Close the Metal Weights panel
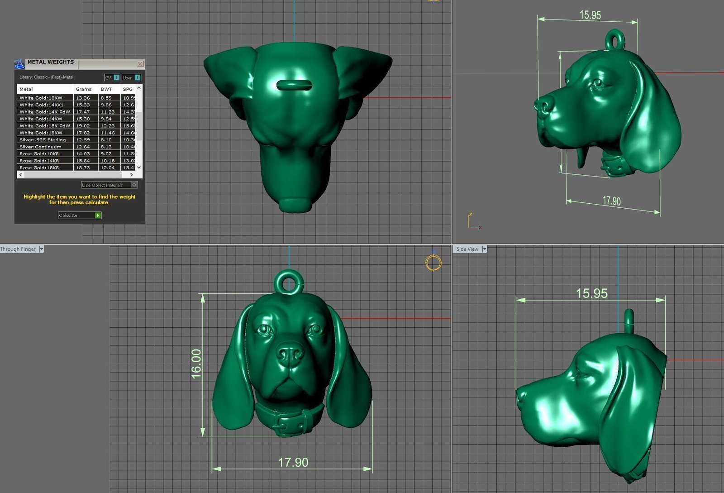 click(x=140, y=64)
